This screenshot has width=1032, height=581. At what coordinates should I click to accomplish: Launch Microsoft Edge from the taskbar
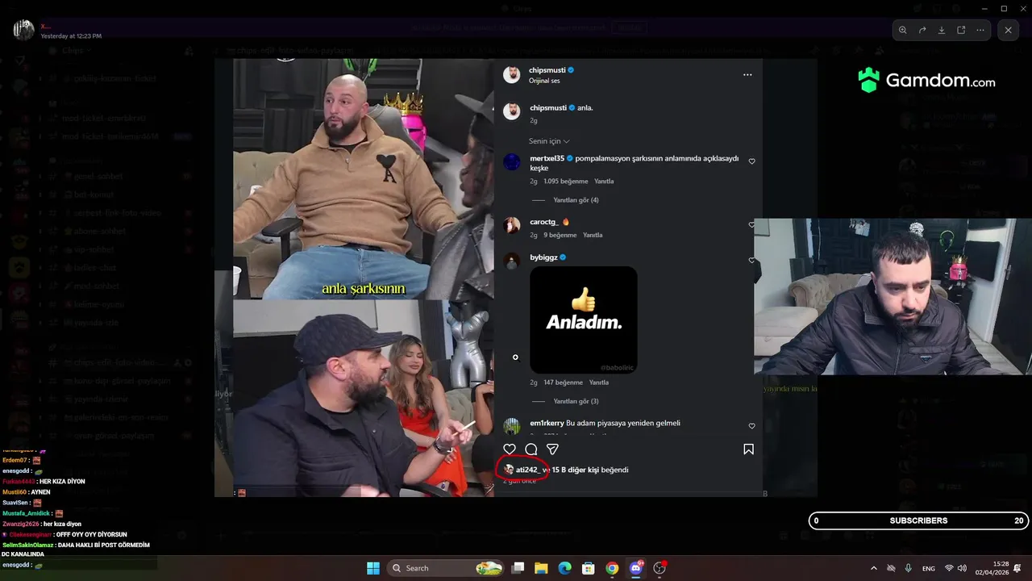click(x=565, y=568)
